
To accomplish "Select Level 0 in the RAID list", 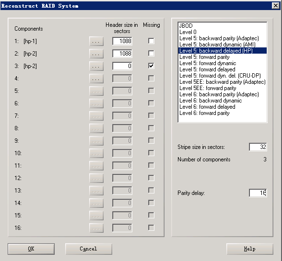I will [x=223, y=32].
